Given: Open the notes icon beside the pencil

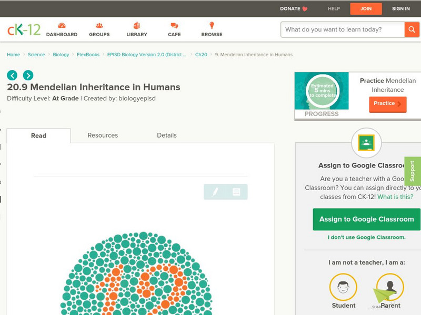Looking at the screenshot, I should click(236, 192).
